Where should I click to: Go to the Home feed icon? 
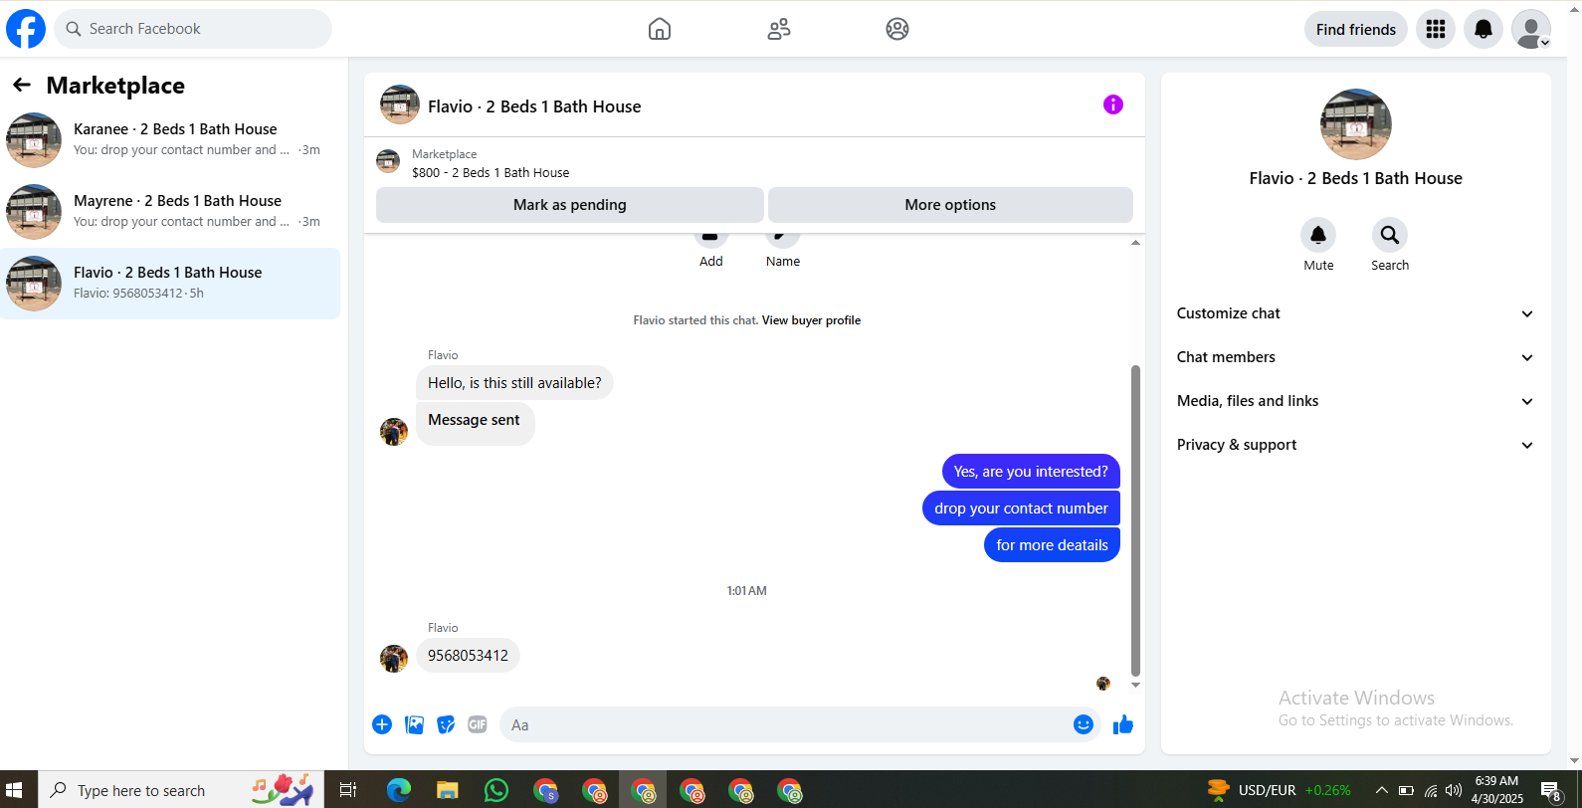click(660, 29)
